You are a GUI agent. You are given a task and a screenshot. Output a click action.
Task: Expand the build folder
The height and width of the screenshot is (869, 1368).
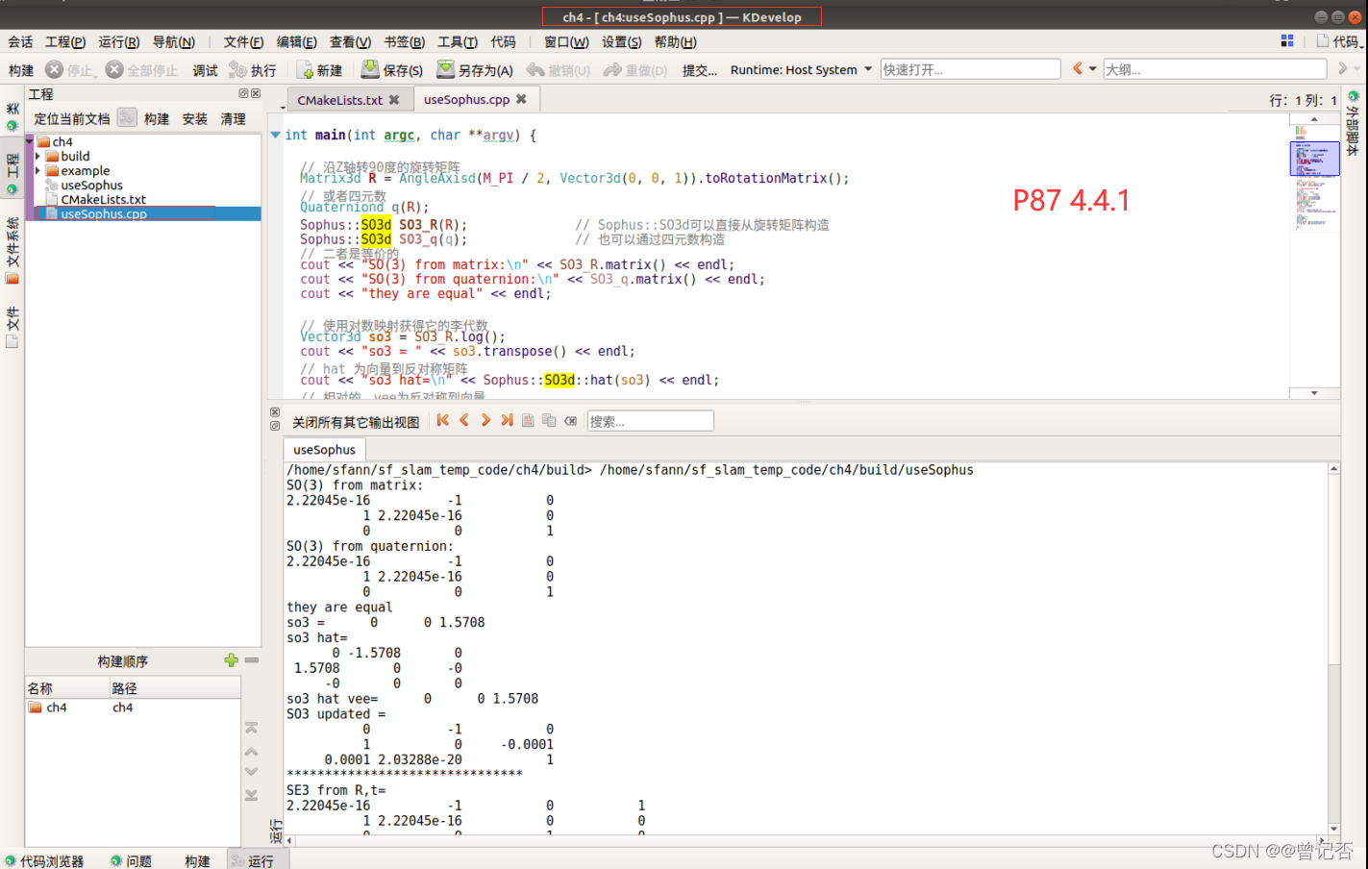(x=38, y=156)
